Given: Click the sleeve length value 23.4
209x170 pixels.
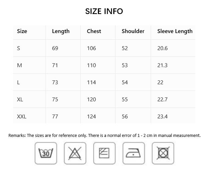Looking at the screenshot, I should click(x=162, y=116).
